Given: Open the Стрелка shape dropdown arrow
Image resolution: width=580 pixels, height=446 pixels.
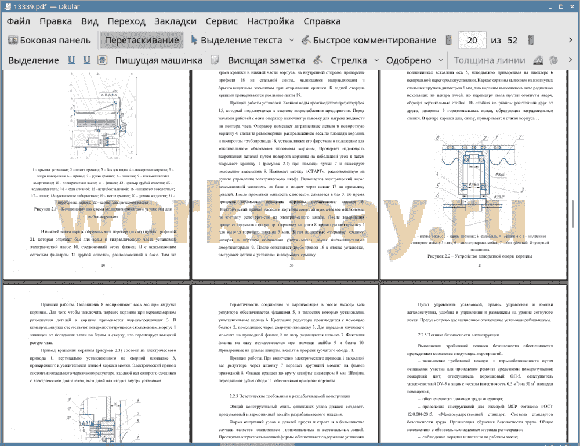Looking at the screenshot, I should coord(376,60).
